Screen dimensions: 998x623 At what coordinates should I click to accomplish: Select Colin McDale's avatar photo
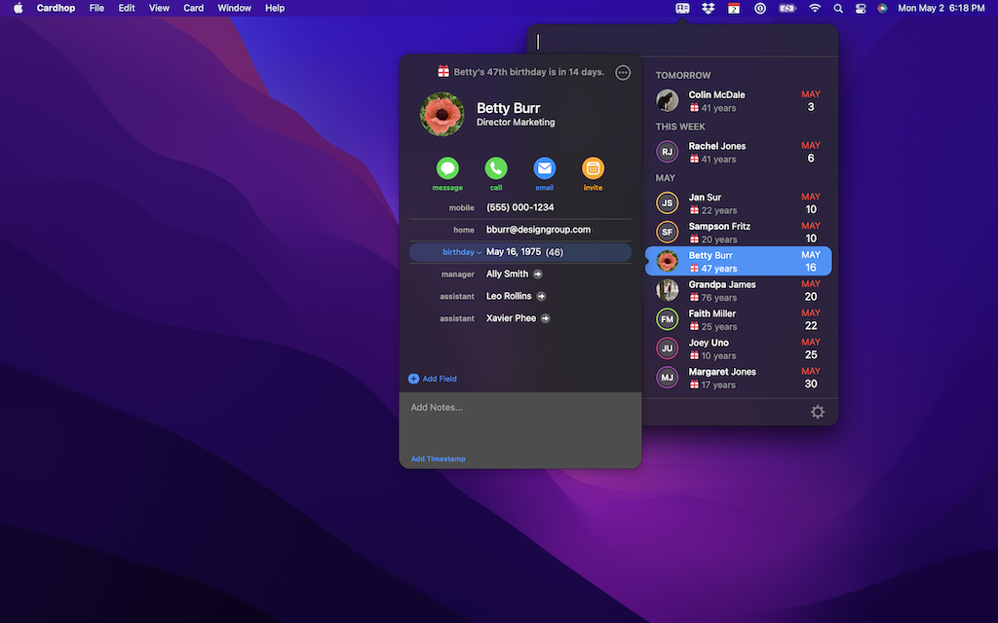point(667,100)
